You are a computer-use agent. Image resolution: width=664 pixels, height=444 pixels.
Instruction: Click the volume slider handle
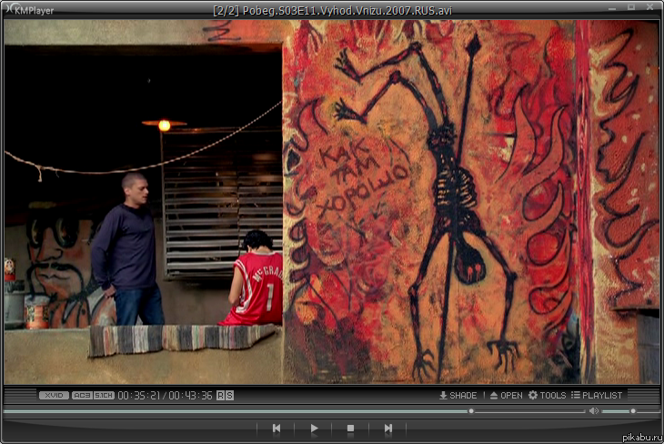tap(632, 411)
